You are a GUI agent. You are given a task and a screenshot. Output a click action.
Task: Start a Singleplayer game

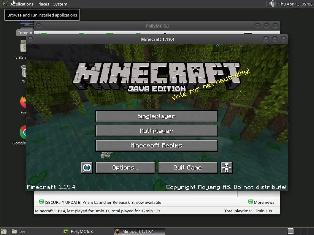[x=157, y=116]
